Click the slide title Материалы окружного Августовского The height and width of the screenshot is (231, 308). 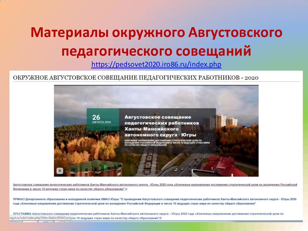156,33
